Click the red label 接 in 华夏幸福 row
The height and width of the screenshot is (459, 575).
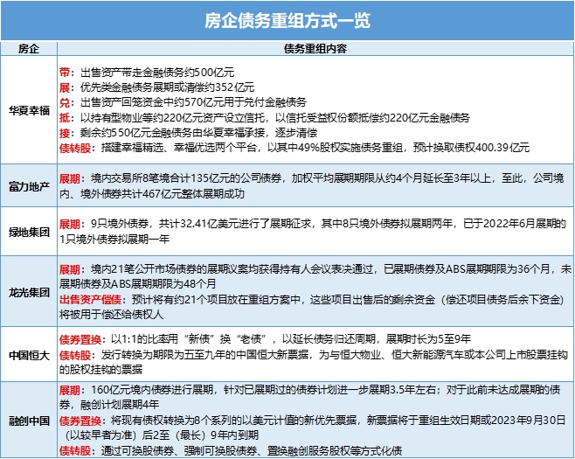pyautogui.click(x=65, y=132)
